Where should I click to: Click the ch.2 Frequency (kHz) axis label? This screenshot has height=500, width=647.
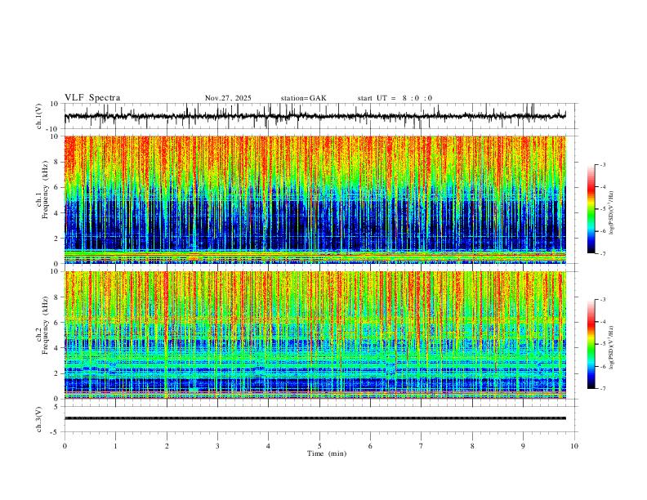(x=43, y=325)
